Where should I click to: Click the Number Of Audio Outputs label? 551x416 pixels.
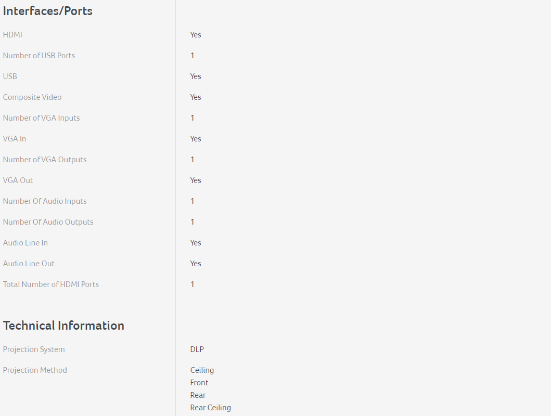48,222
